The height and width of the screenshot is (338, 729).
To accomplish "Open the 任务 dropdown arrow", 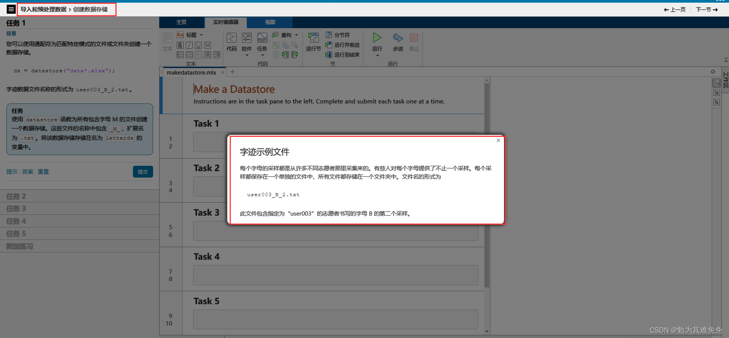I will 262,55.
